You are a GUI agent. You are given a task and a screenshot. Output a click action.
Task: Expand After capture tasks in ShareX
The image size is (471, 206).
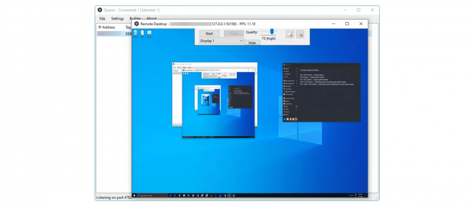289,81
